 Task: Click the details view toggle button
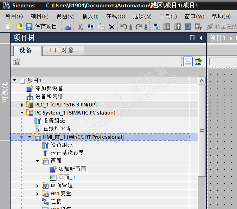[188, 61]
